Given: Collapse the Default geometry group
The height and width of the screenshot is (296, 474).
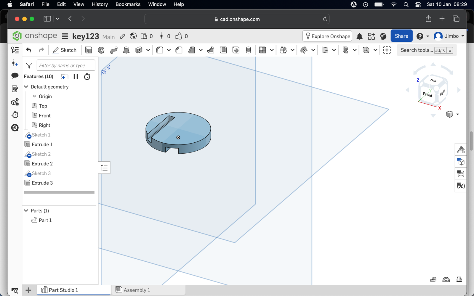Looking at the screenshot, I should click(26, 87).
